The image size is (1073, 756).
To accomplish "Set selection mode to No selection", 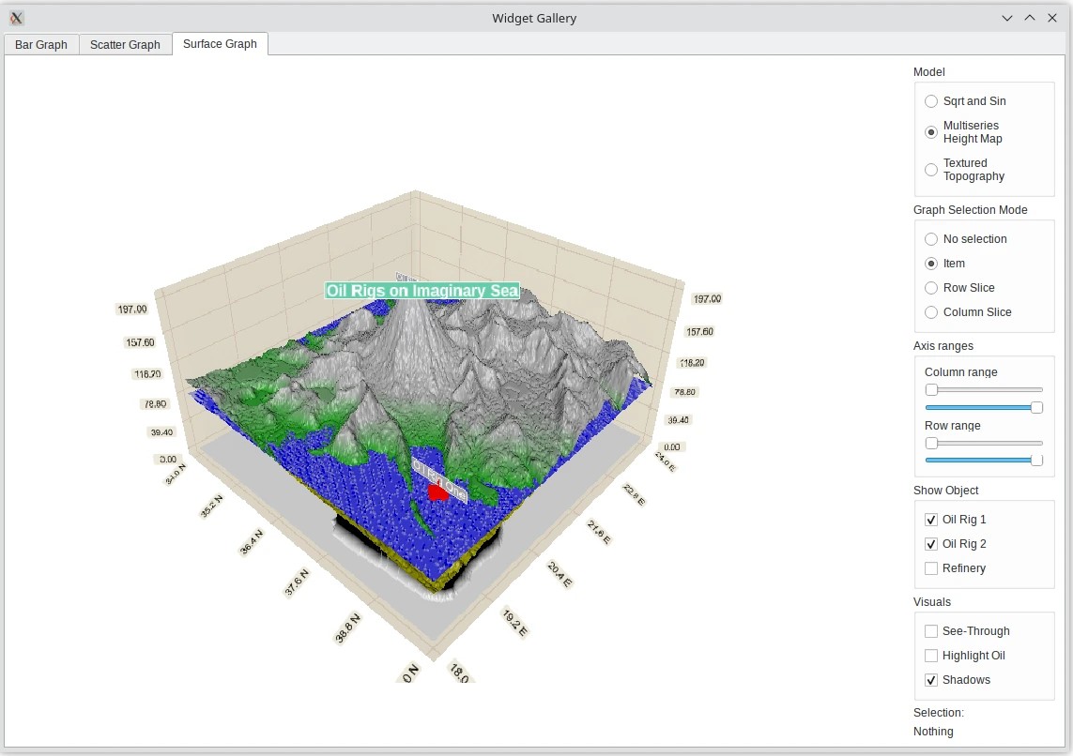I will tap(931, 239).
